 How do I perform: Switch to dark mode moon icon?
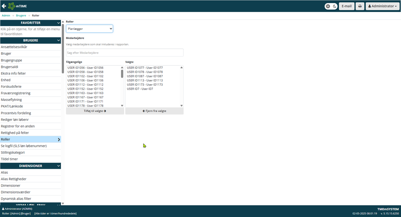click(334, 6)
